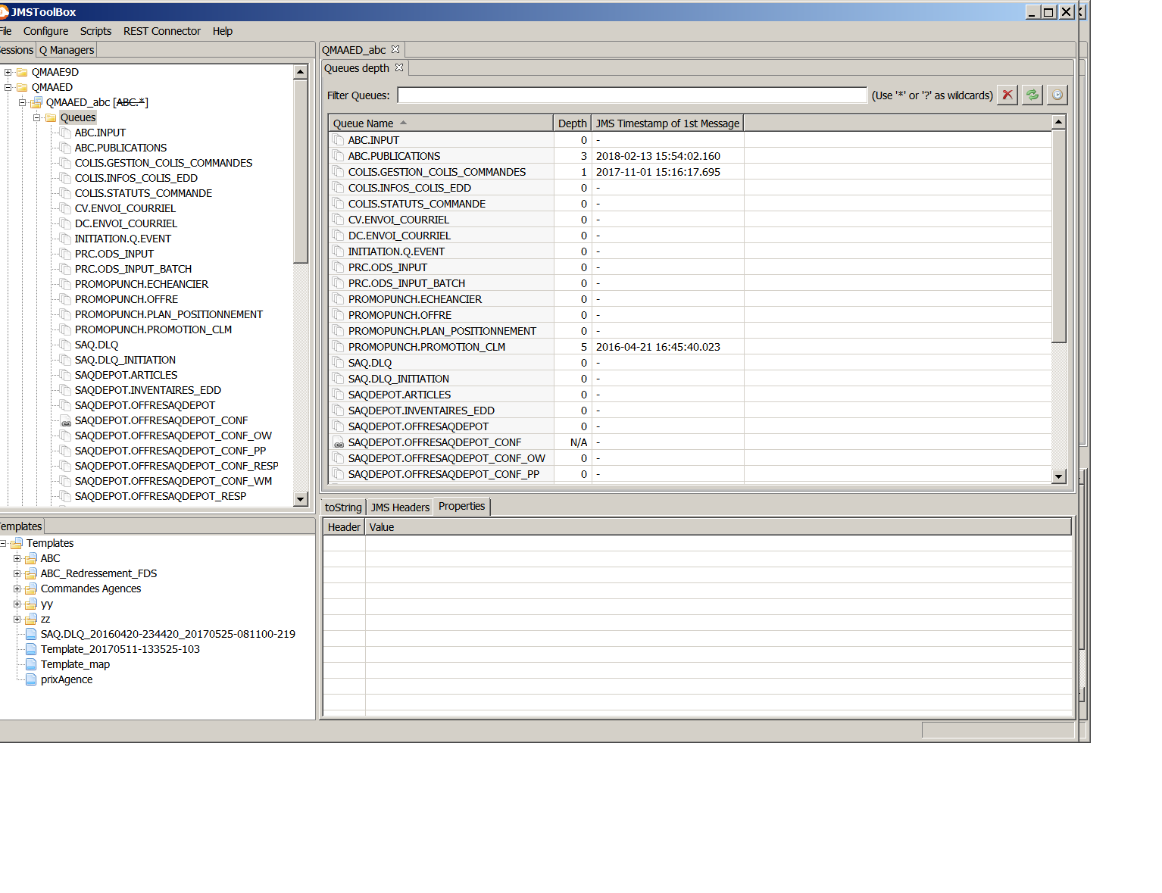Click the QMAAE9D folder icon
1162x893 pixels.
(22, 72)
